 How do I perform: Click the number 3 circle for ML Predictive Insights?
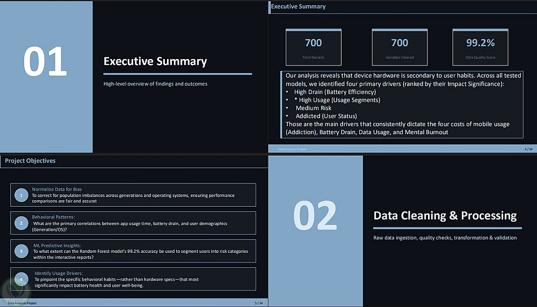[x=21, y=251]
